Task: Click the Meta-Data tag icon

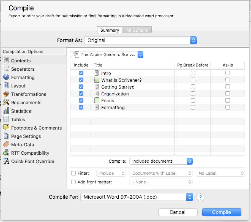Action: 6,144
